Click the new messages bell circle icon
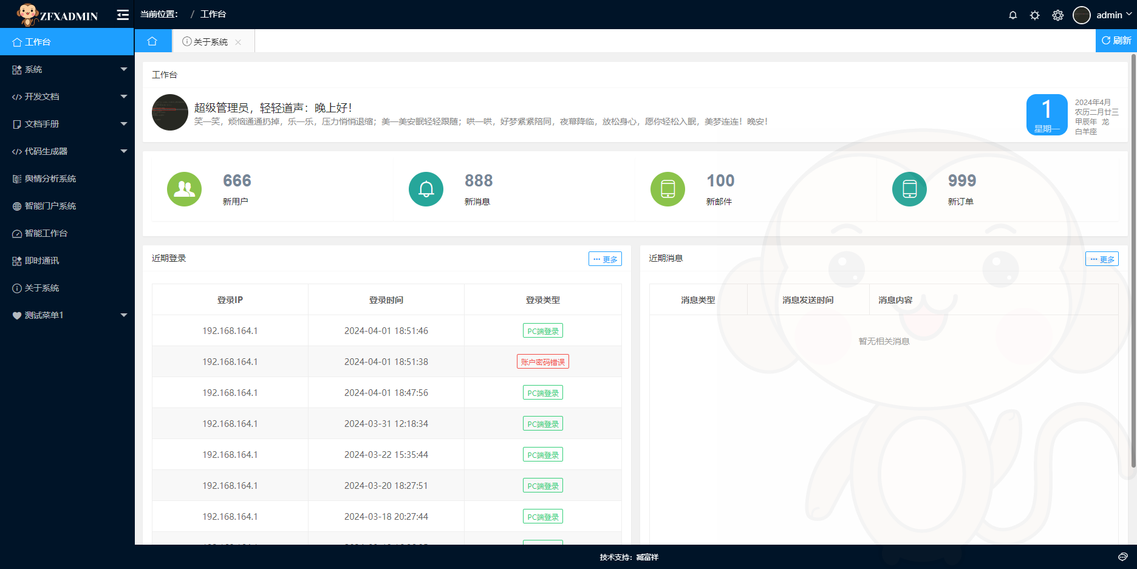 tap(426, 189)
